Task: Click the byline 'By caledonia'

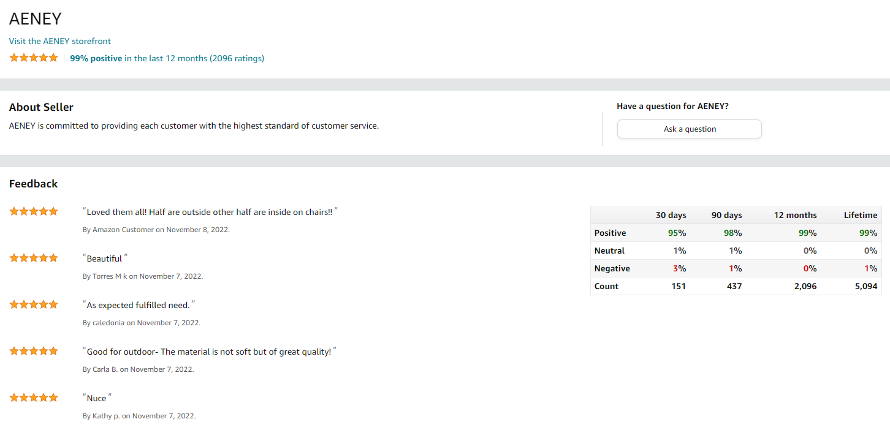Action: [142, 323]
